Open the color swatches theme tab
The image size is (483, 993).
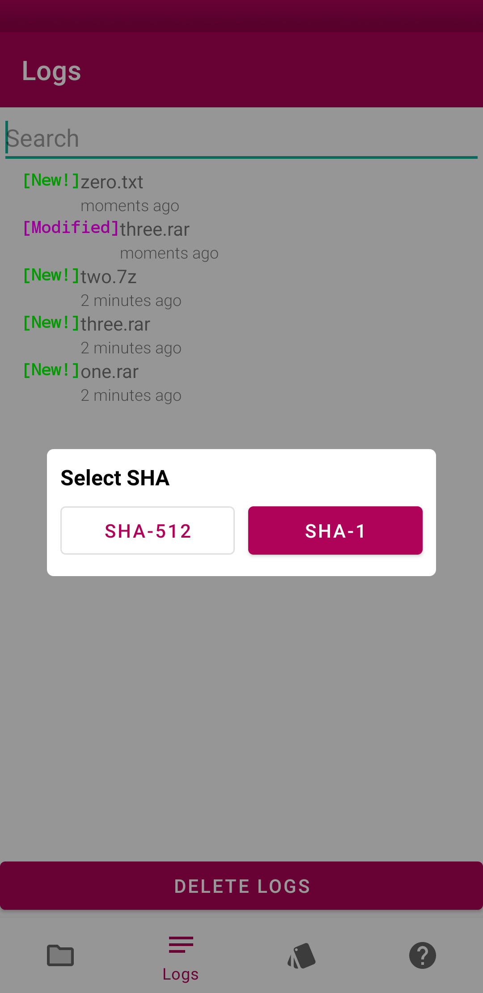pyautogui.click(x=301, y=955)
